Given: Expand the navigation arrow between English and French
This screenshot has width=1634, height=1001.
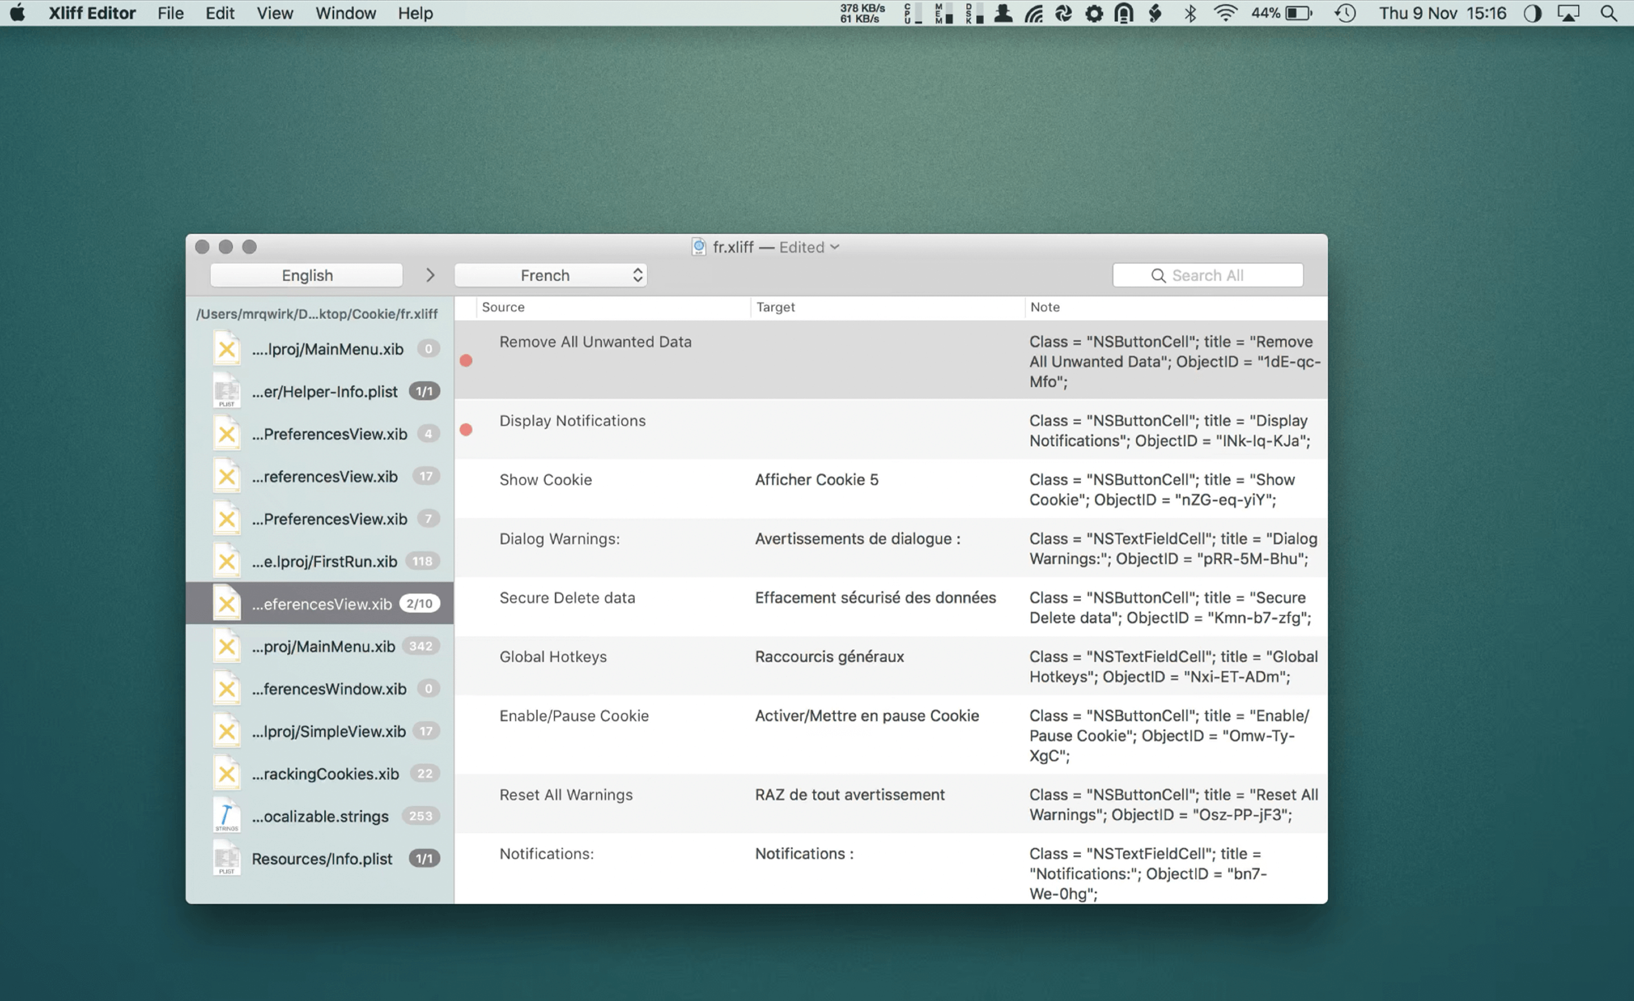Looking at the screenshot, I should (431, 274).
